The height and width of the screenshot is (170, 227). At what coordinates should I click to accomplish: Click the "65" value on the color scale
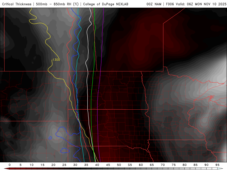click(152, 165)
